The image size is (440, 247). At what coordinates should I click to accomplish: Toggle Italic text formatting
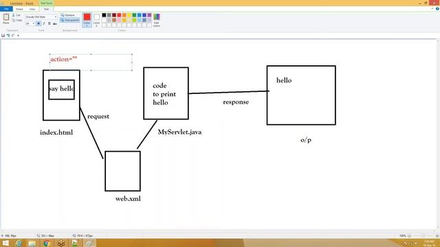[44, 23]
